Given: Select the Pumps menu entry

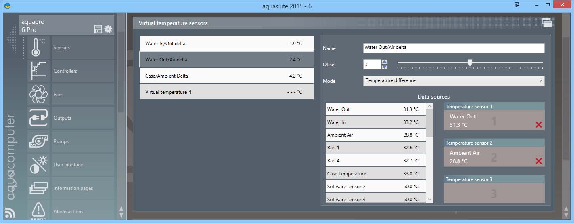Looking at the screenshot, I should 83,141.
